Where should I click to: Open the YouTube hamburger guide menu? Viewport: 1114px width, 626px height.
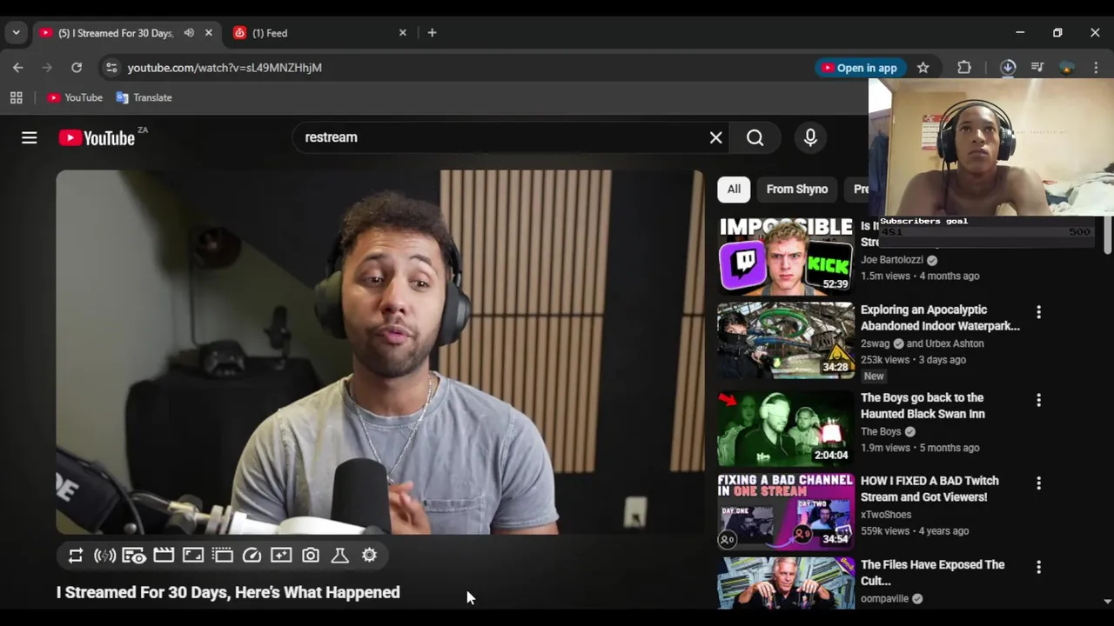(x=30, y=137)
